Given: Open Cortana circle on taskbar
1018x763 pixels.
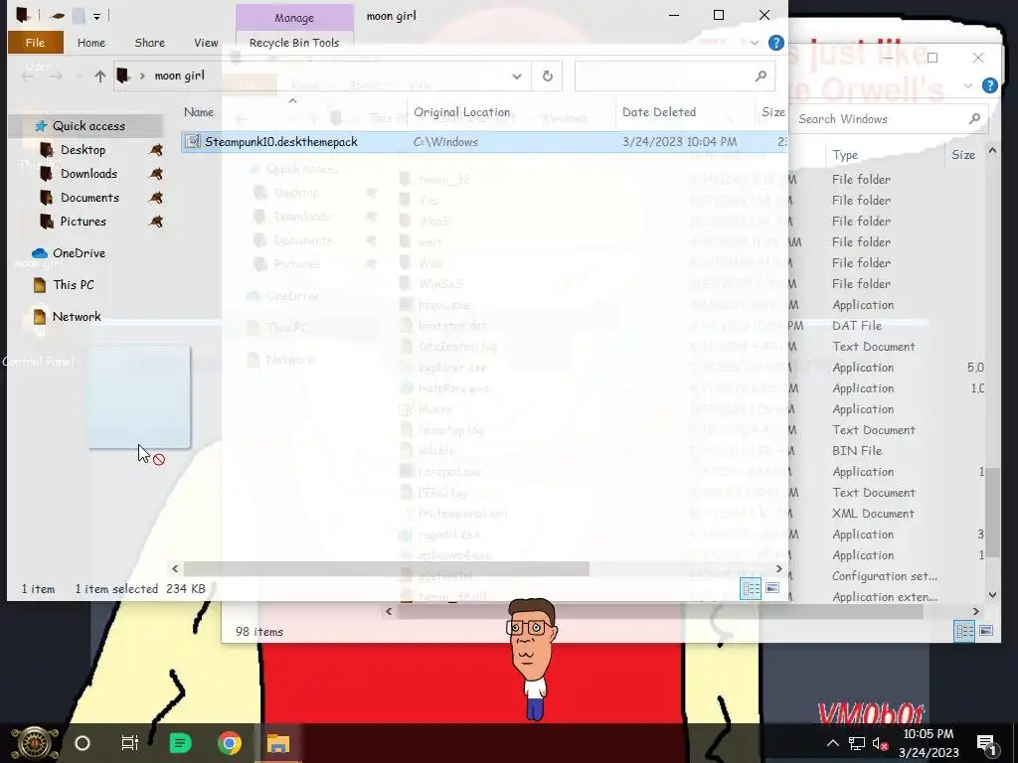Looking at the screenshot, I should 83,743.
